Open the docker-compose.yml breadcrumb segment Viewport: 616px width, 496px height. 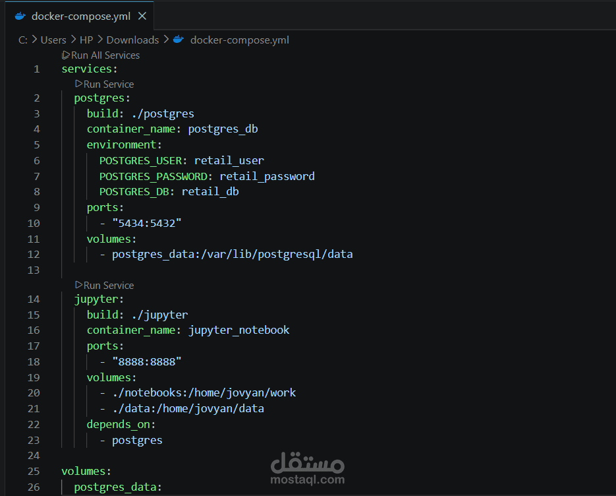tap(240, 40)
